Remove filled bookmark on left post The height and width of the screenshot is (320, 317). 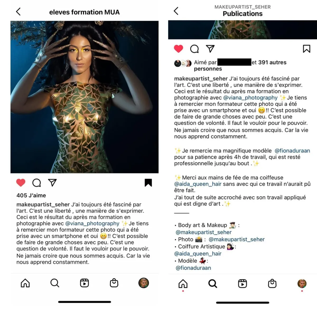[148, 183]
